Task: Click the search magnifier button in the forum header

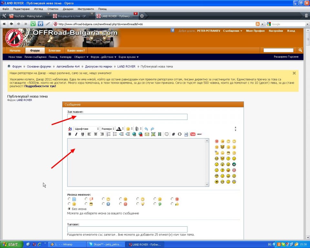Action: pos(300,50)
